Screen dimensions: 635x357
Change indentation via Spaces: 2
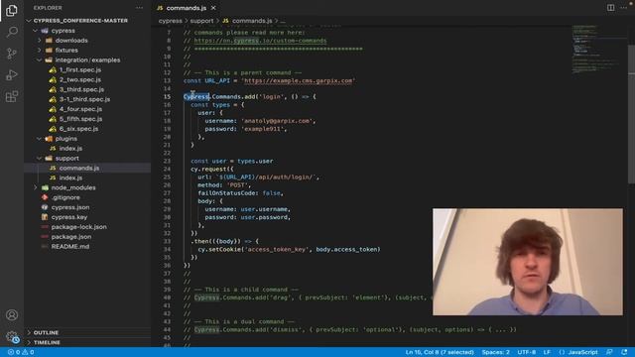point(496,352)
